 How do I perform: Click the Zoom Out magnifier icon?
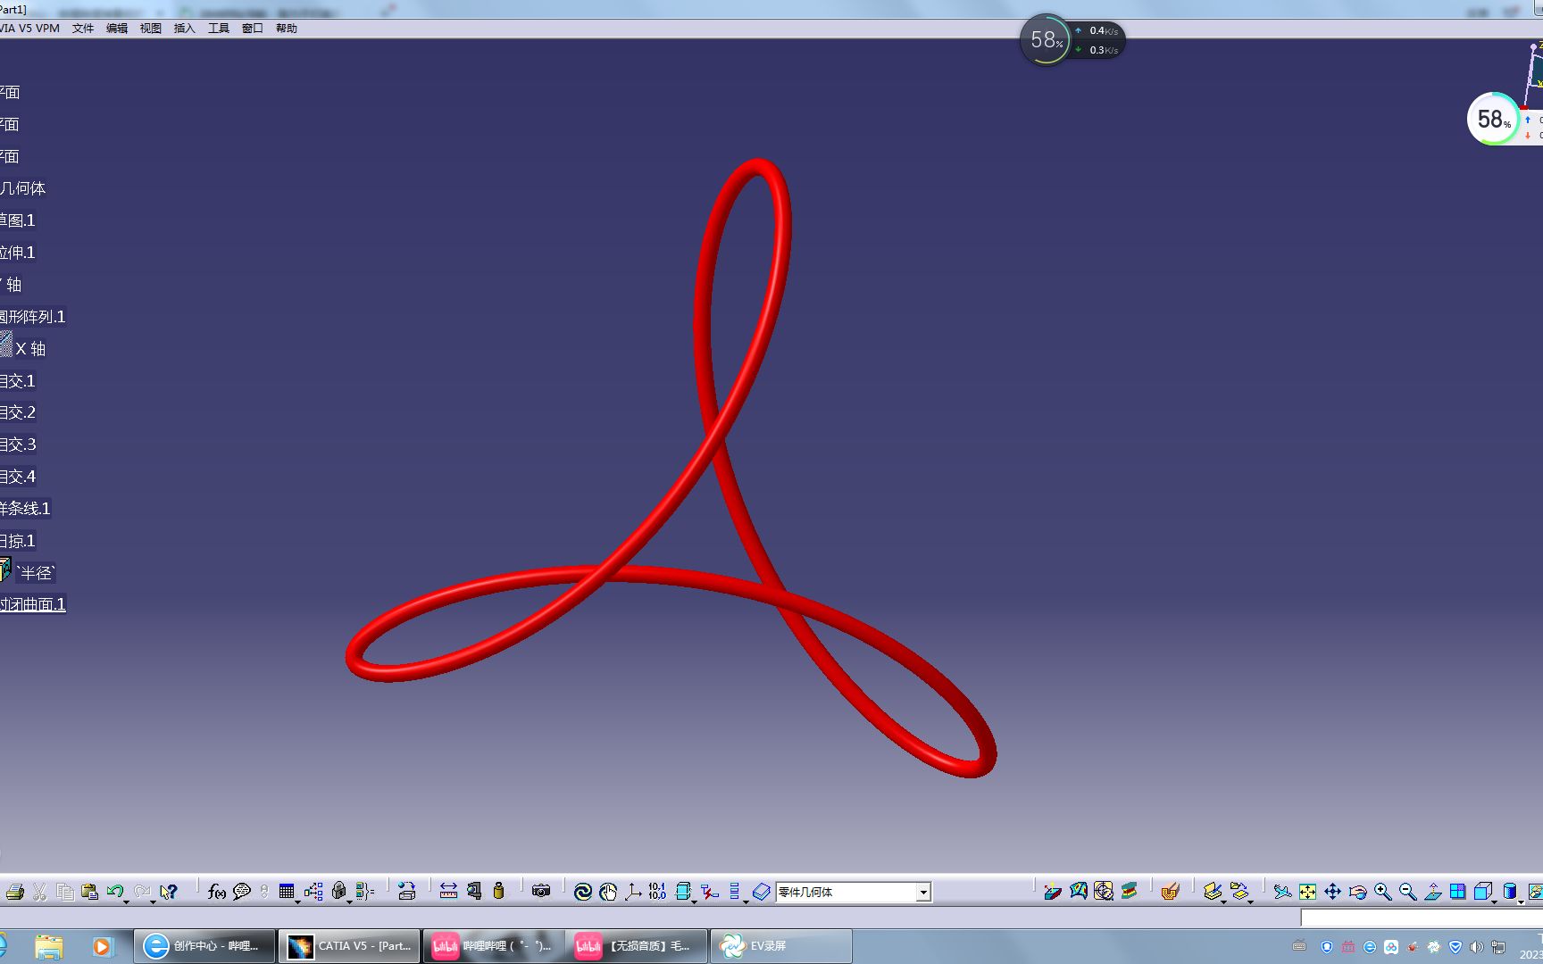[1407, 891]
